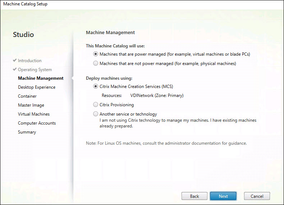Choose the Citrix Provisioning radio button

[x=96, y=105]
